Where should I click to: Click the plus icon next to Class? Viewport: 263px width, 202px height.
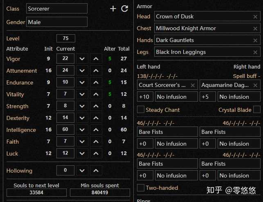coord(113,9)
